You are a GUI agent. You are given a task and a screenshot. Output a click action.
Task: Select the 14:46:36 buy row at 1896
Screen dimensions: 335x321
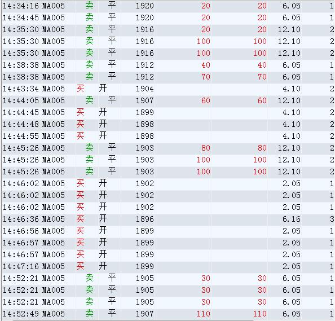(169, 219)
